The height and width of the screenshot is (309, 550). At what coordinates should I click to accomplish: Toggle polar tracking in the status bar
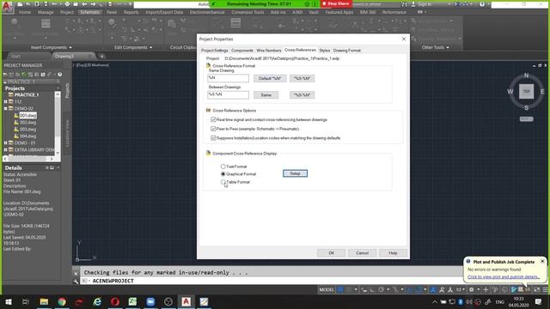(x=381, y=290)
